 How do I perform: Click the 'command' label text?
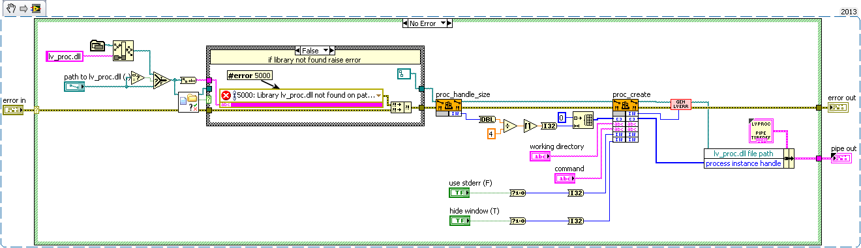click(x=569, y=169)
